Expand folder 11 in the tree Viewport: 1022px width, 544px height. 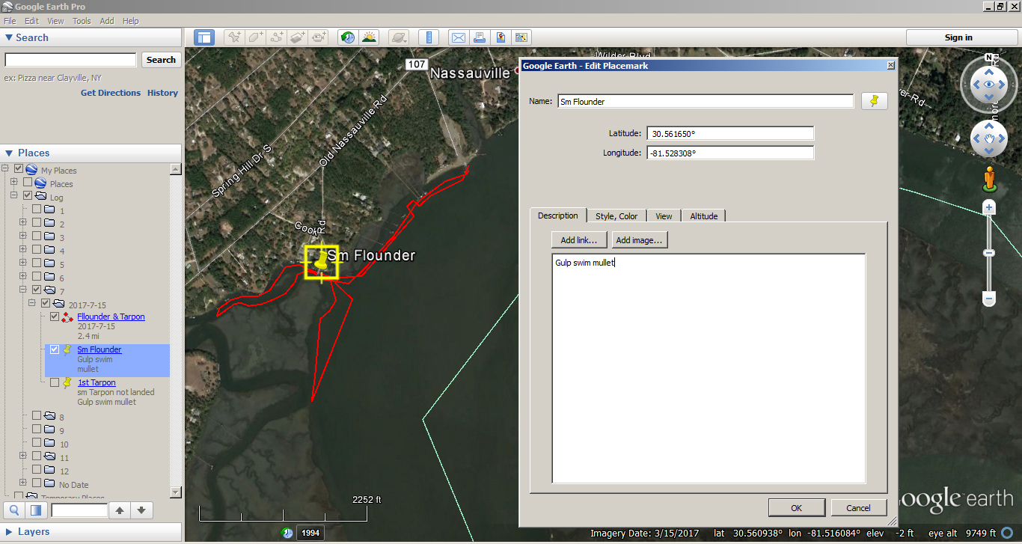coord(23,456)
